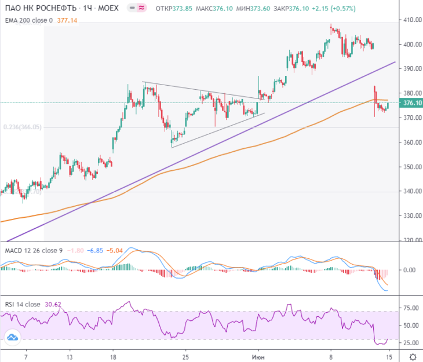Click the current price label 376.10 on axis

pos(412,103)
